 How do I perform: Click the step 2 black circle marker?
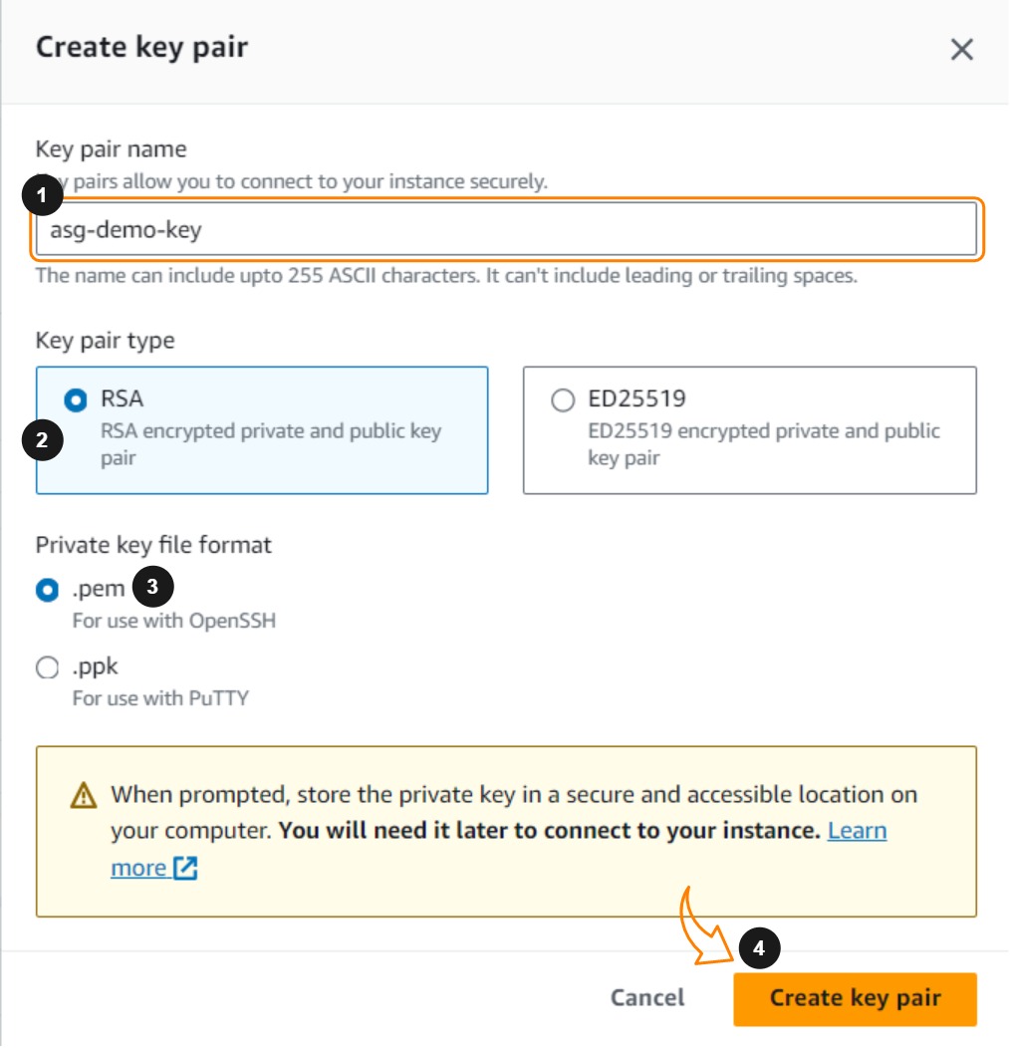[42, 441]
